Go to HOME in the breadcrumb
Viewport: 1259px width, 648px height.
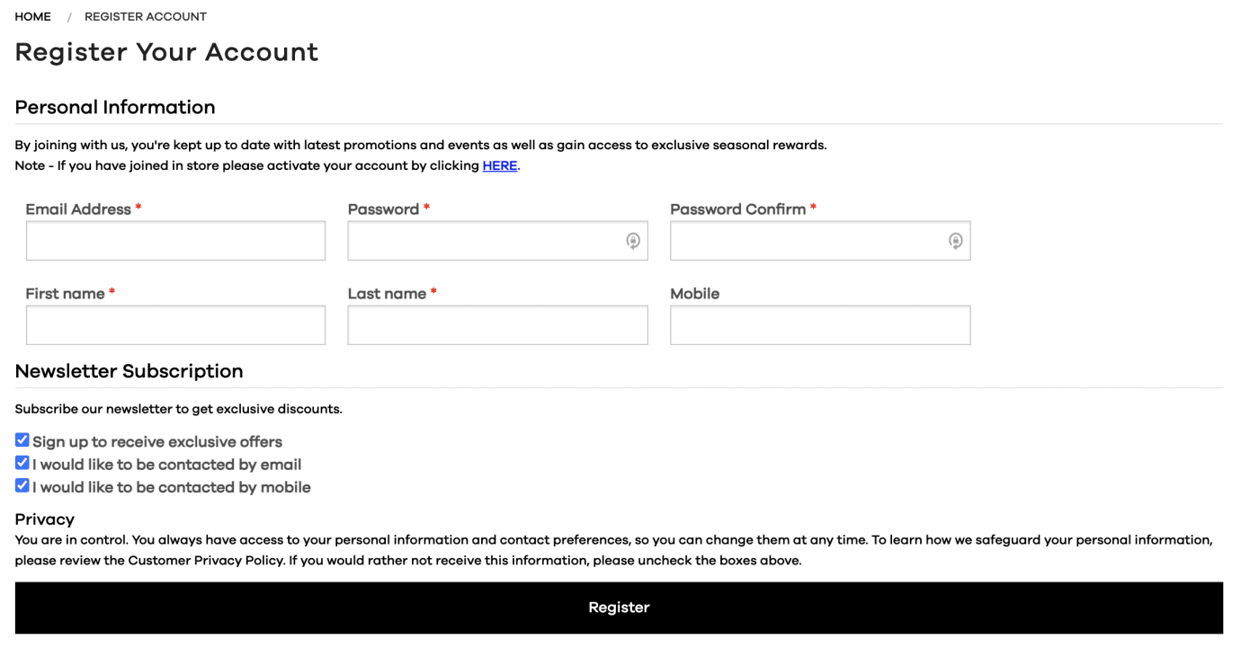click(33, 17)
